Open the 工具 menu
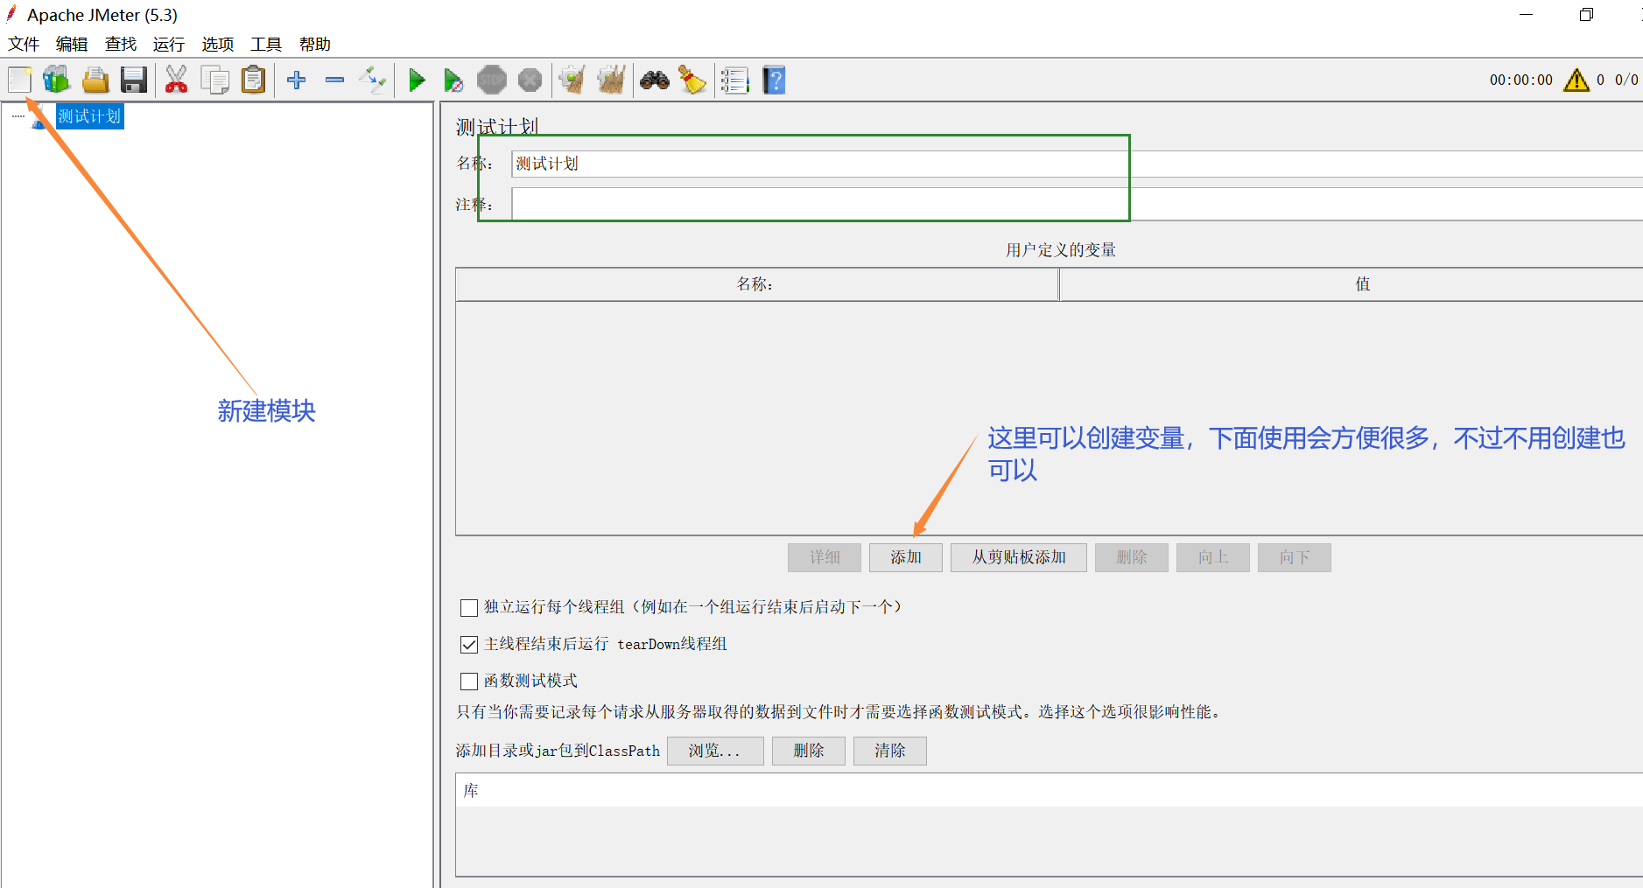1643x888 pixels. coord(265,44)
